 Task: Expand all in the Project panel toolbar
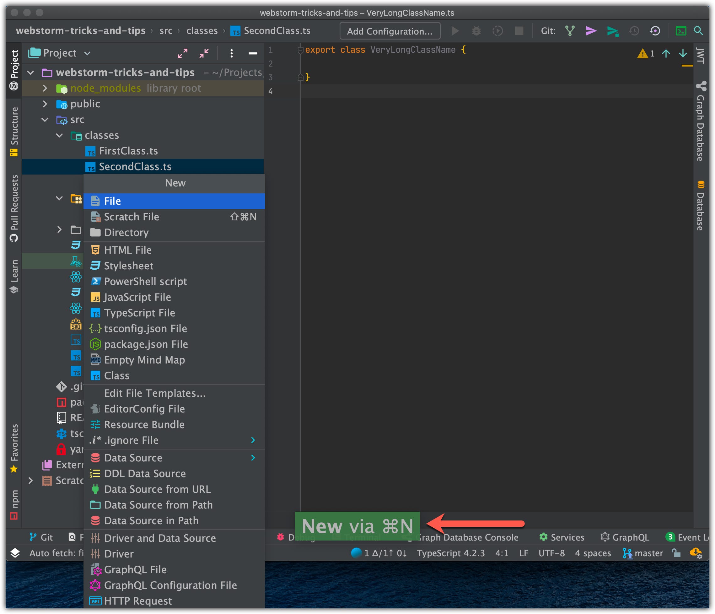[183, 53]
